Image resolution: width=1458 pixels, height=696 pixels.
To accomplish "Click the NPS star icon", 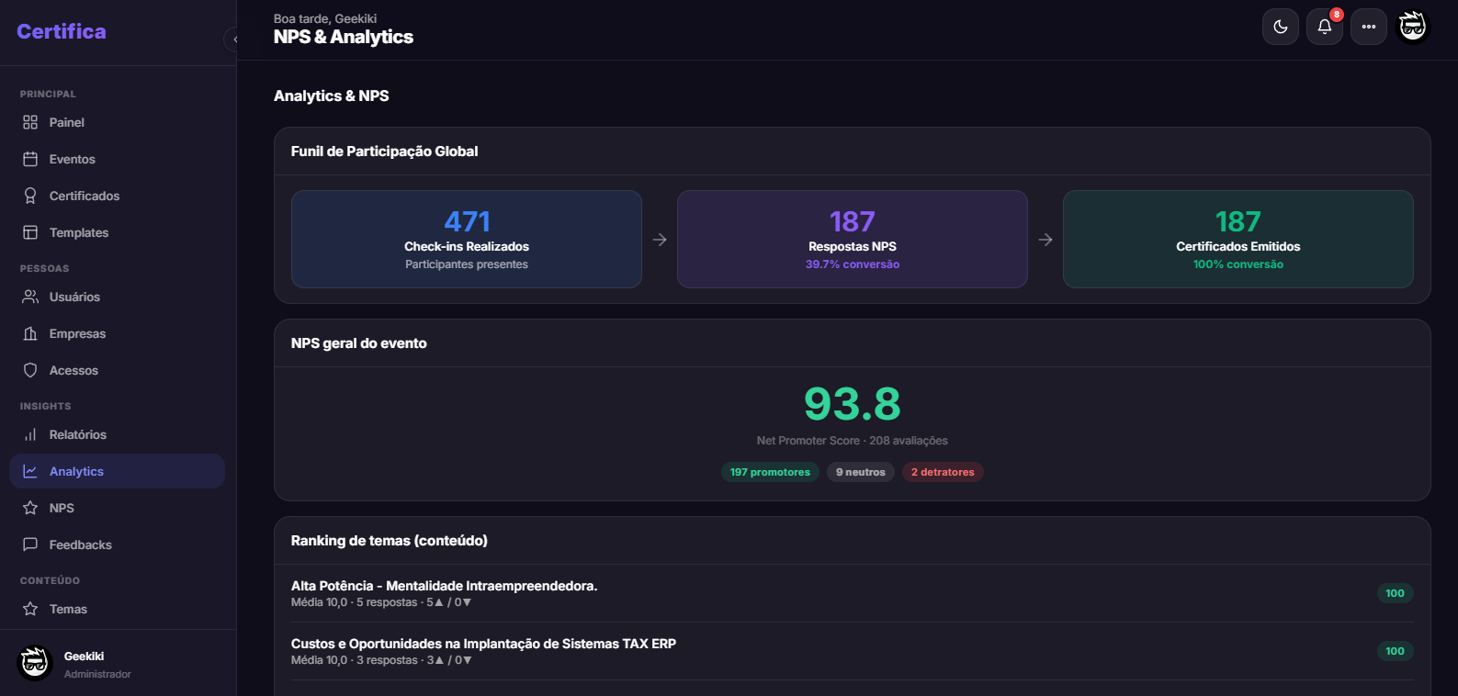I will tap(30, 508).
